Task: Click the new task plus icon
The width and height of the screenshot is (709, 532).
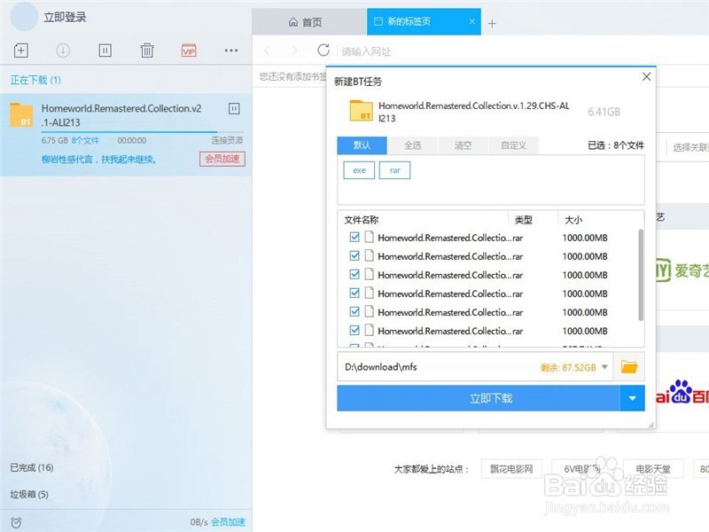Action: (x=19, y=51)
